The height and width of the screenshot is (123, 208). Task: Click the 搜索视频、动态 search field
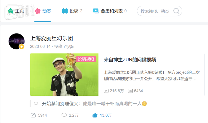pos(159,11)
